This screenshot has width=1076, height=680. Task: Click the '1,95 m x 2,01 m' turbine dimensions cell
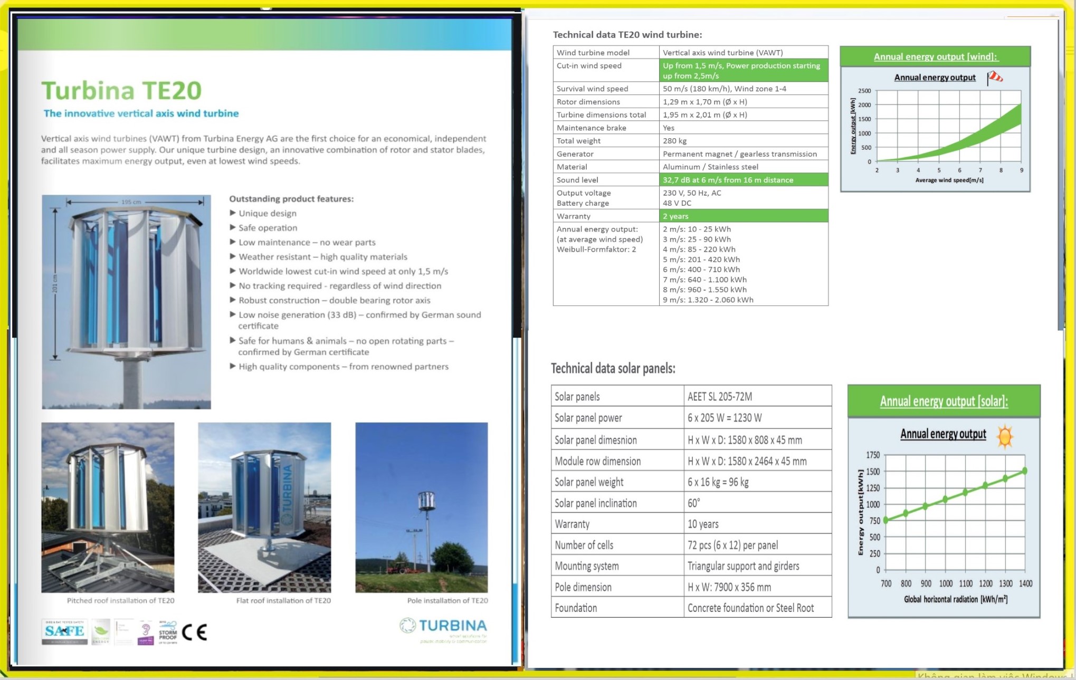pos(744,114)
